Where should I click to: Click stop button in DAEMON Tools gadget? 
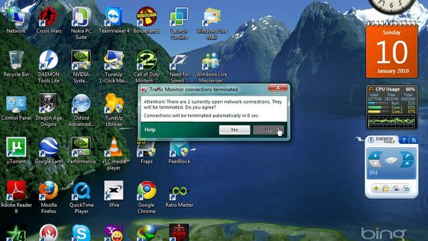375,163
